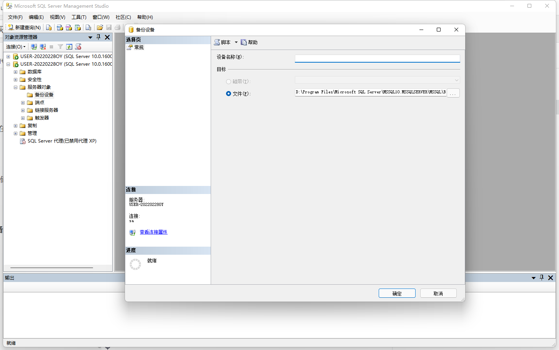Select the 文件(F) radio button
The image size is (559, 350).
click(x=228, y=93)
